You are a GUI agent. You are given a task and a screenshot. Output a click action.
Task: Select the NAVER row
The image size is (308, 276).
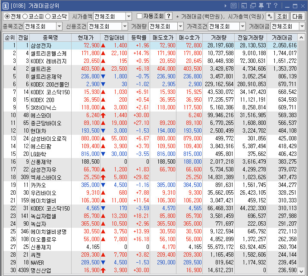[x=150, y=263]
